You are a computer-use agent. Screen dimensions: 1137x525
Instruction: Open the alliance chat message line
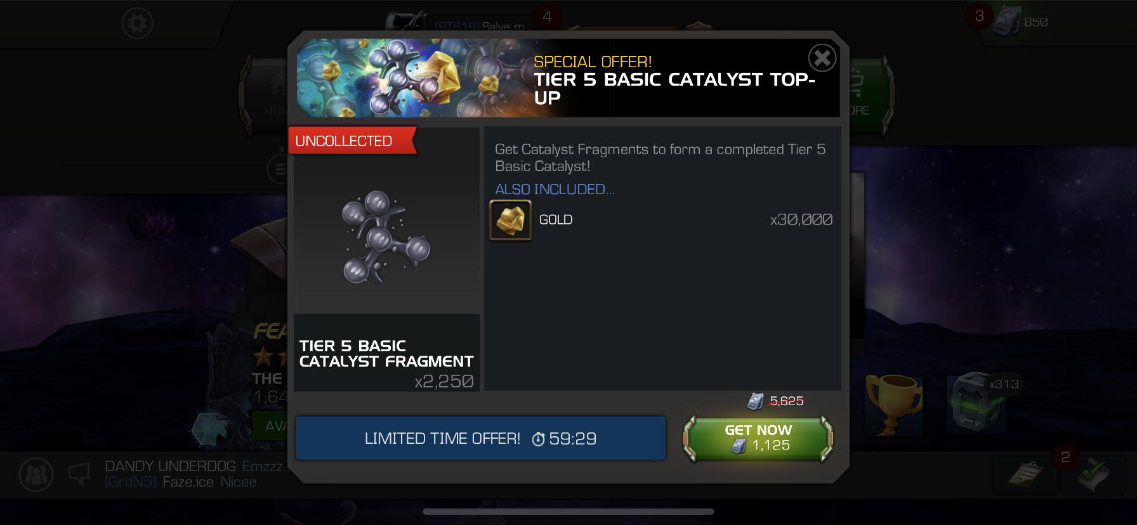[194, 474]
